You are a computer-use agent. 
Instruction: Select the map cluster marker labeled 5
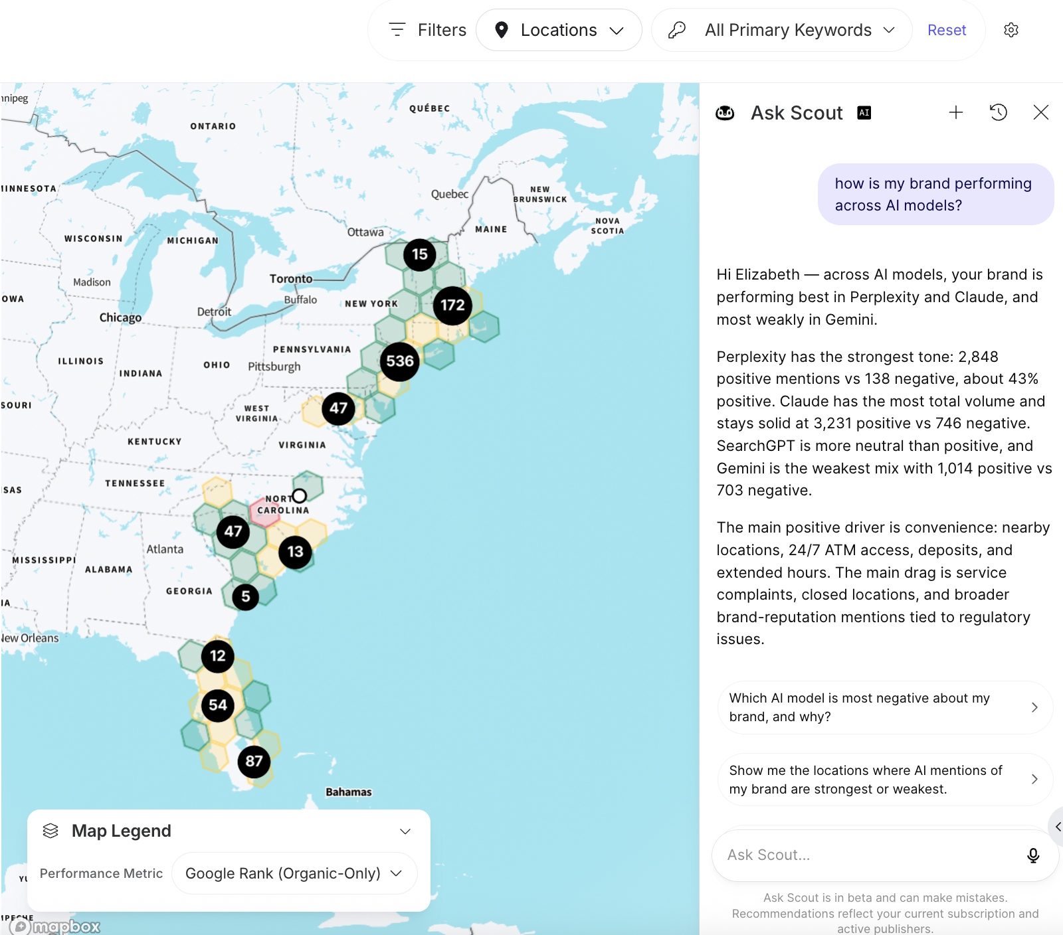tap(246, 597)
